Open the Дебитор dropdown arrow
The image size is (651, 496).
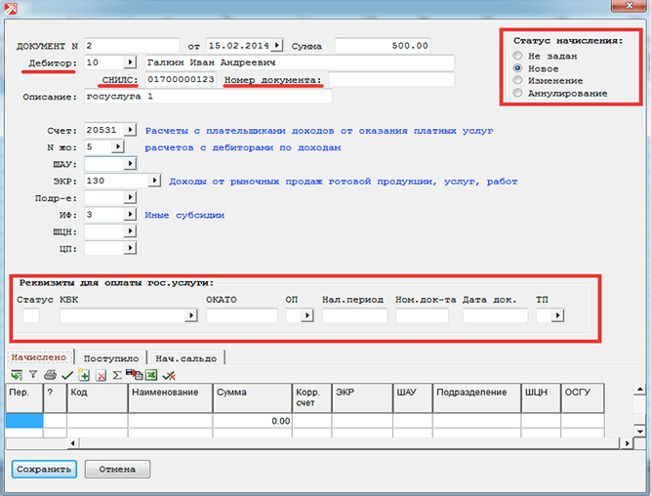(131, 62)
